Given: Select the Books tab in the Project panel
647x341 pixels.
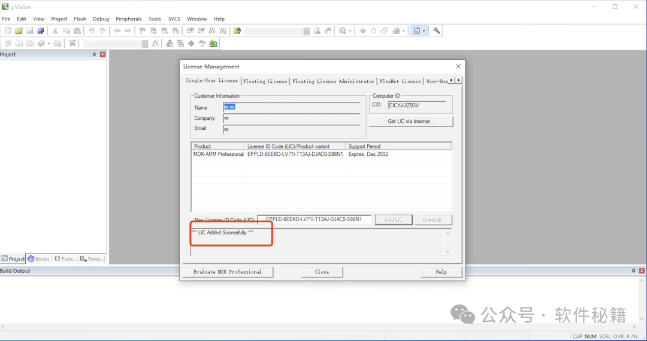Looking at the screenshot, I should 38,259.
